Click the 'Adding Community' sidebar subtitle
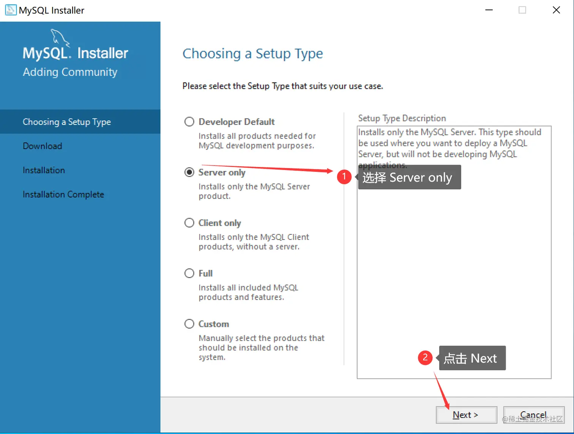The width and height of the screenshot is (574, 434). [70, 72]
